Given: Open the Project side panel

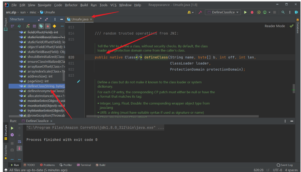Looking at the screenshot, I should click(6, 24).
